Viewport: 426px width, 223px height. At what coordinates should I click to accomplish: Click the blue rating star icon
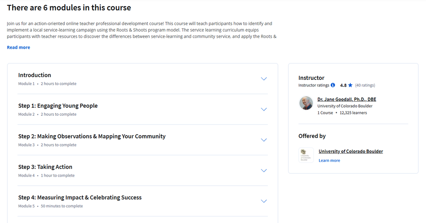tap(350, 85)
